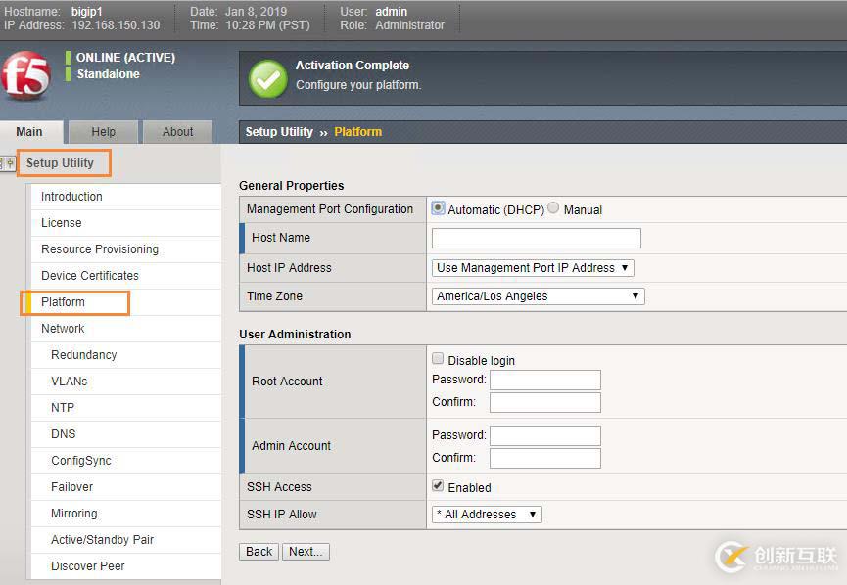Uncheck the SSH Access Enabled checkbox
This screenshot has height=585, width=847.
pyautogui.click(x=438, y=486)
